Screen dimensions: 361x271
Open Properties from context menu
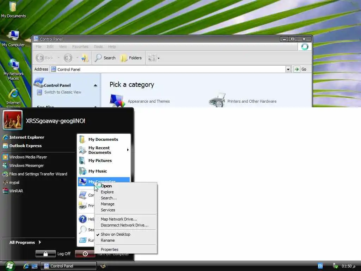click(110, 249)
